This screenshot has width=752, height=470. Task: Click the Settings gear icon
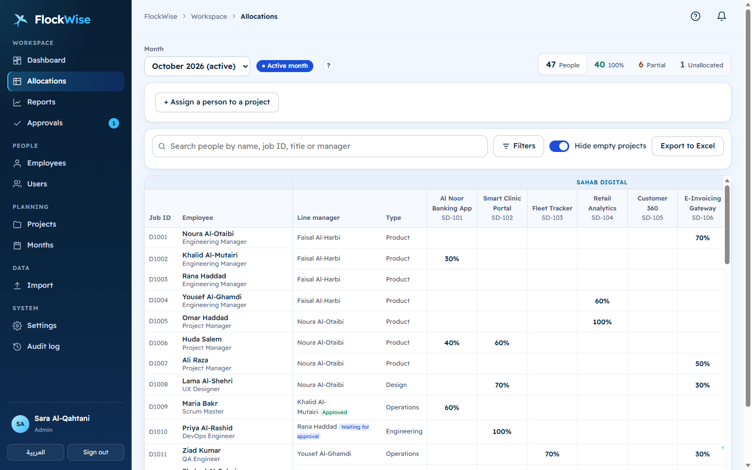pyautogui.click(x=17, y=326)
